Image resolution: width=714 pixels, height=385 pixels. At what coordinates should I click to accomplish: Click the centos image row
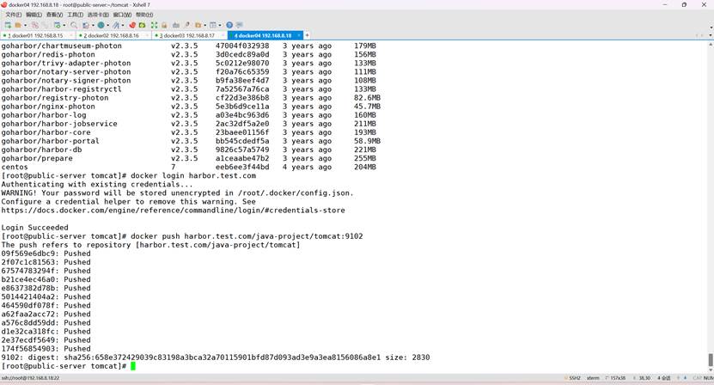[x=188, y=168]
